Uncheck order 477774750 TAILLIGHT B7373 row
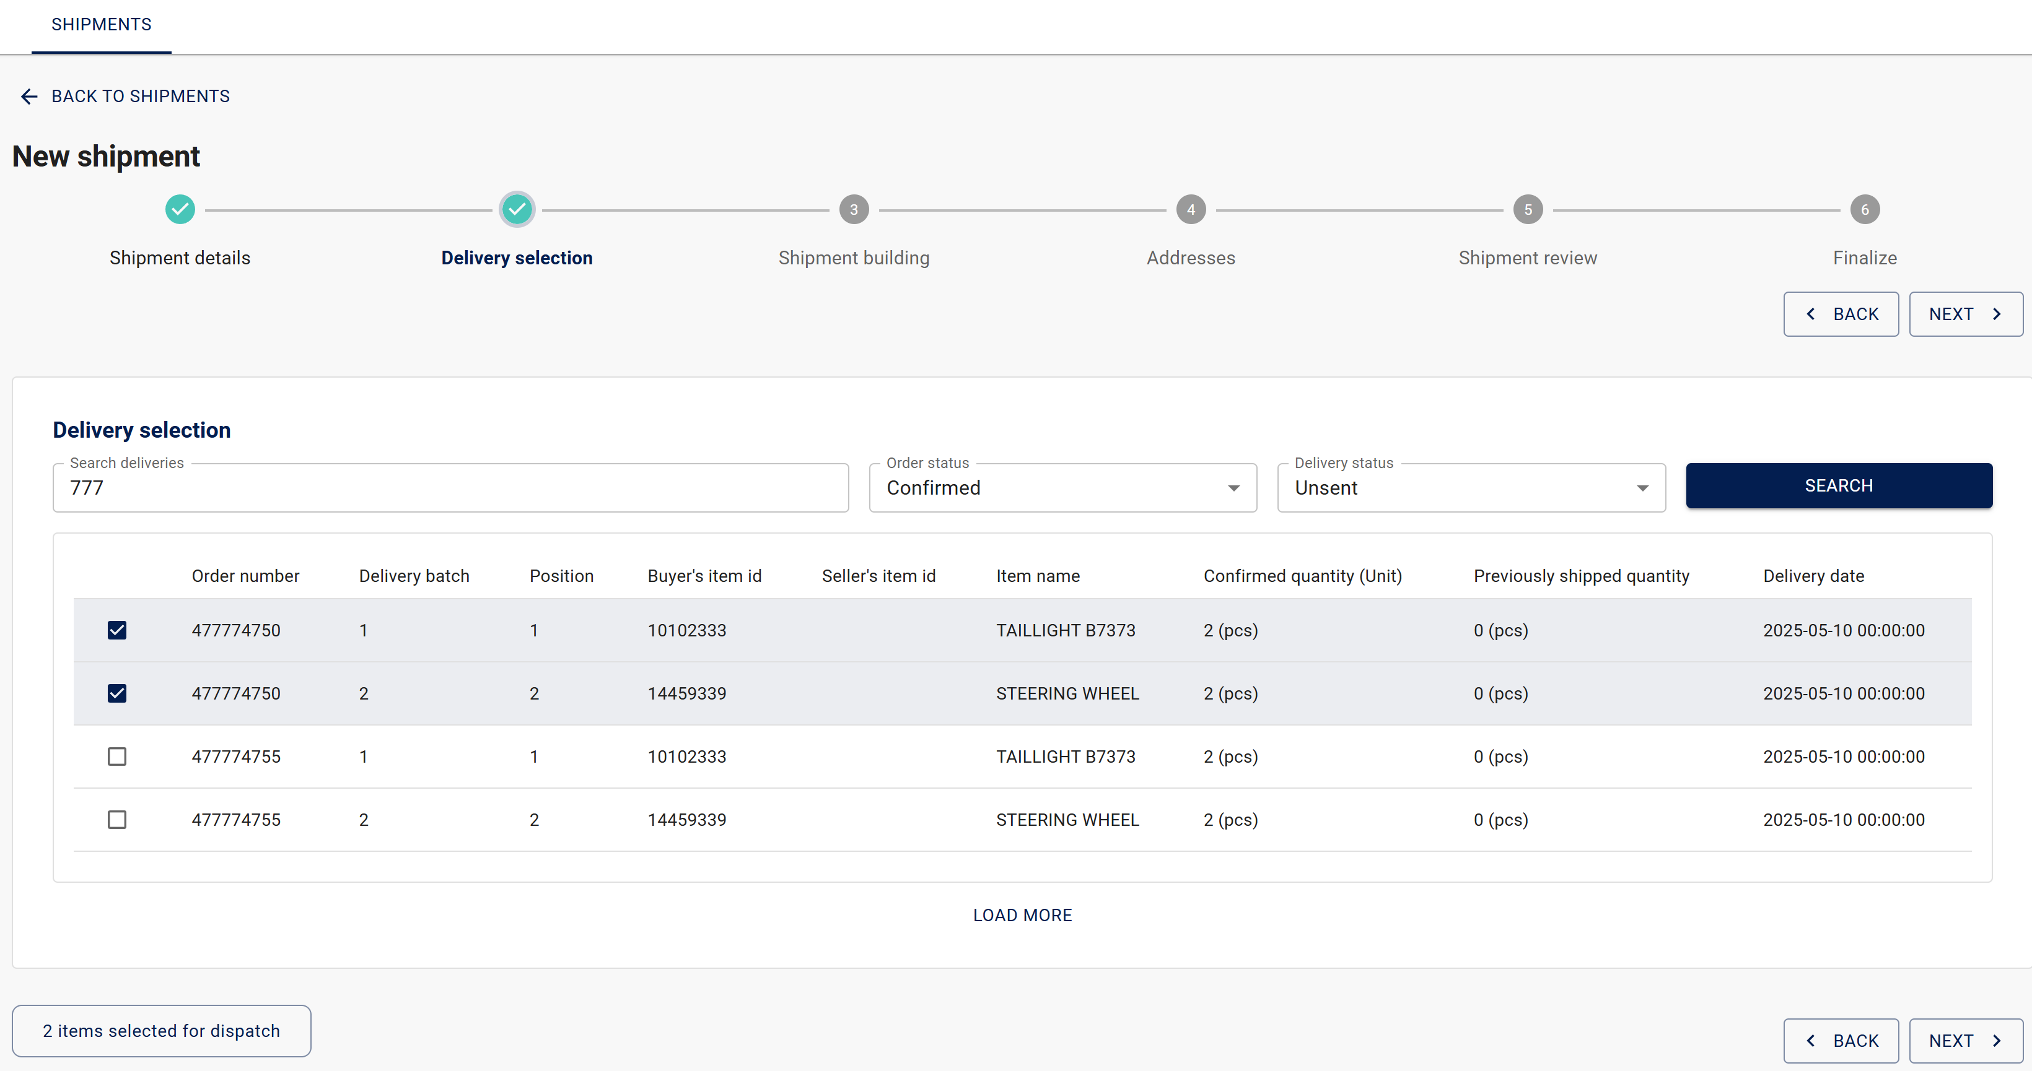This screenshot has width=2032, height=1071. click(x=116, y=630)
